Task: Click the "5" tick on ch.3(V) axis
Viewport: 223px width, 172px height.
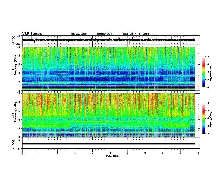Action: pyautogui.click(x=19, y=140)
